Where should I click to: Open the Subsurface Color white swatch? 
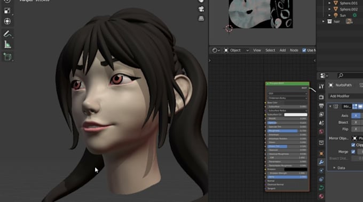tap(296, 115)
